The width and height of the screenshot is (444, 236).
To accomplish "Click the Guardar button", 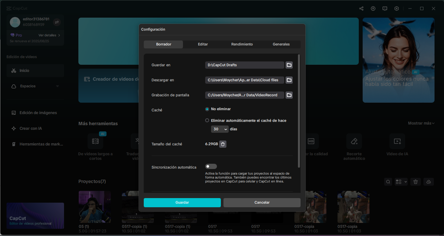I will pos(182,202).
